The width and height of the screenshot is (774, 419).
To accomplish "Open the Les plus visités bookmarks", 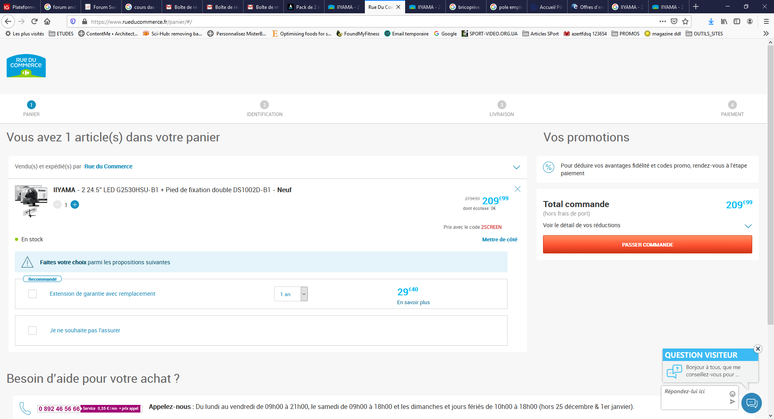I will coord(25,33).
